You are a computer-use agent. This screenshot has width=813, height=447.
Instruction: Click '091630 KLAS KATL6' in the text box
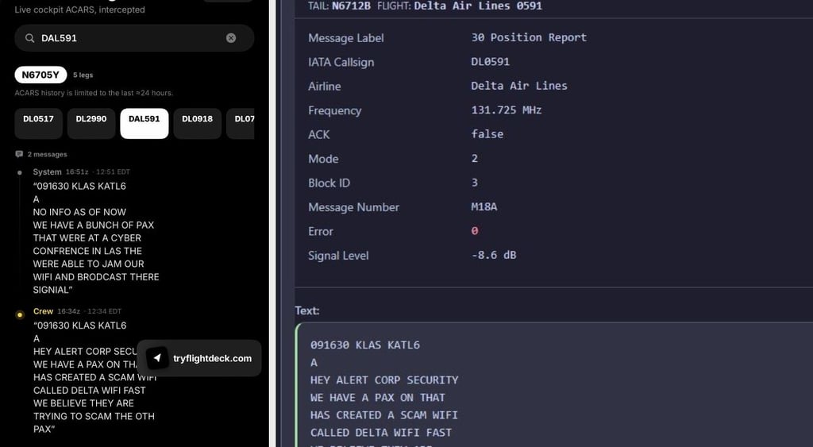(x=365, y=345)
